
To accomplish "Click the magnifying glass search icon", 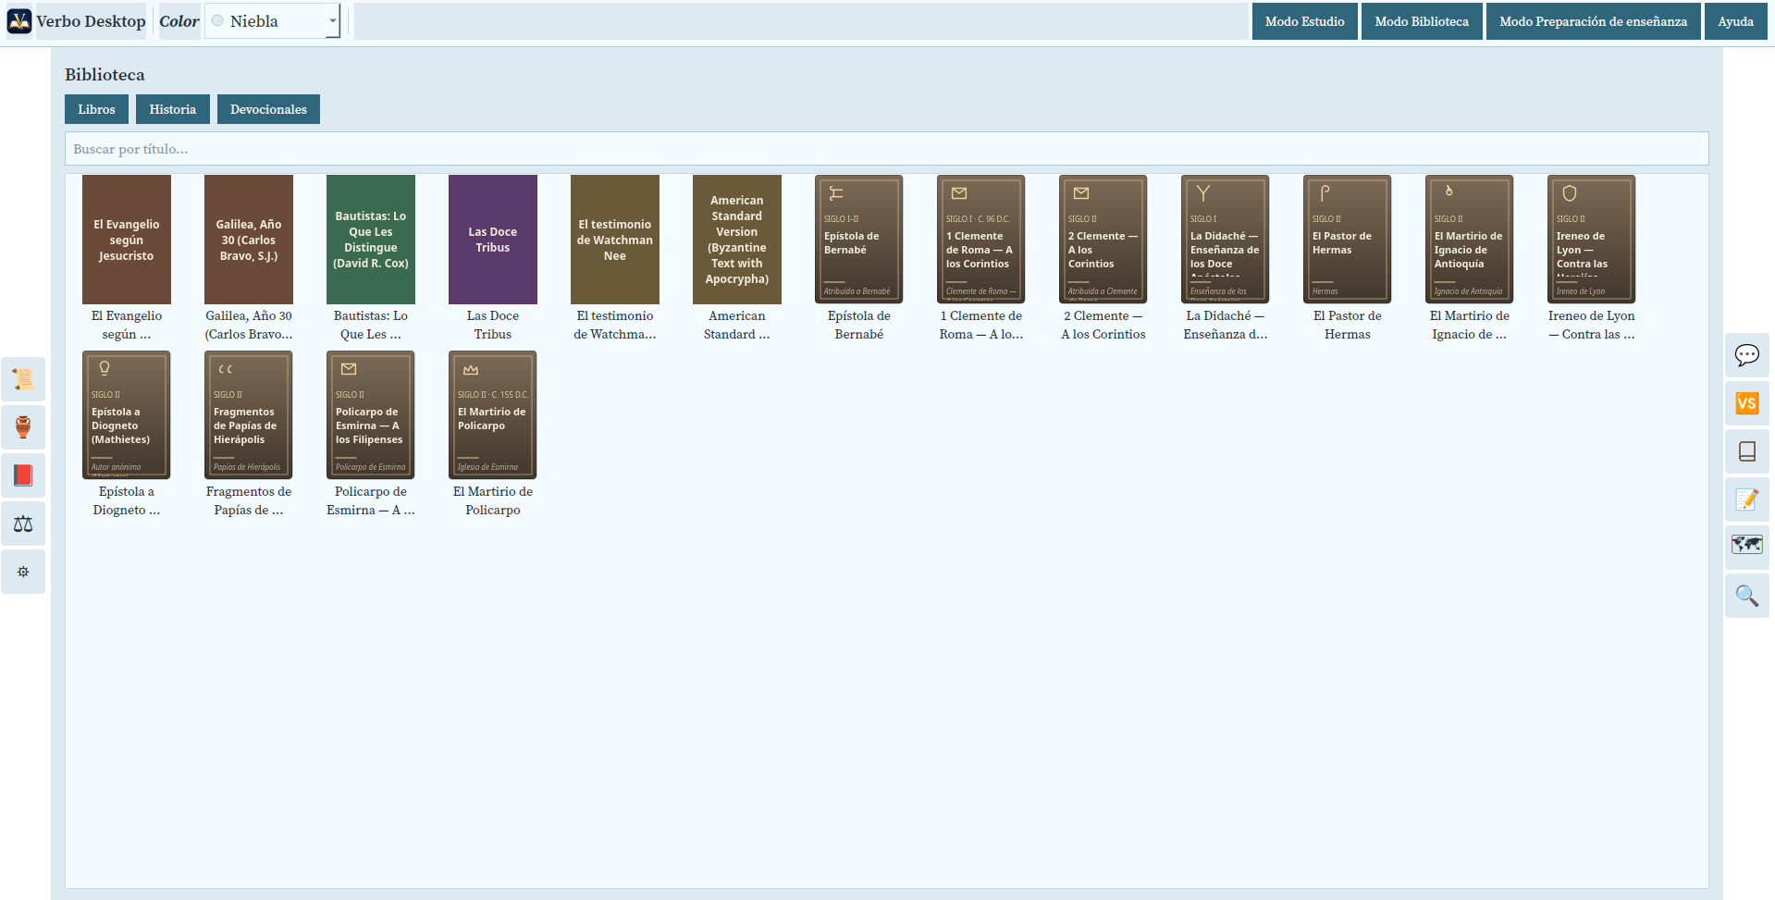I will 1746,596.
